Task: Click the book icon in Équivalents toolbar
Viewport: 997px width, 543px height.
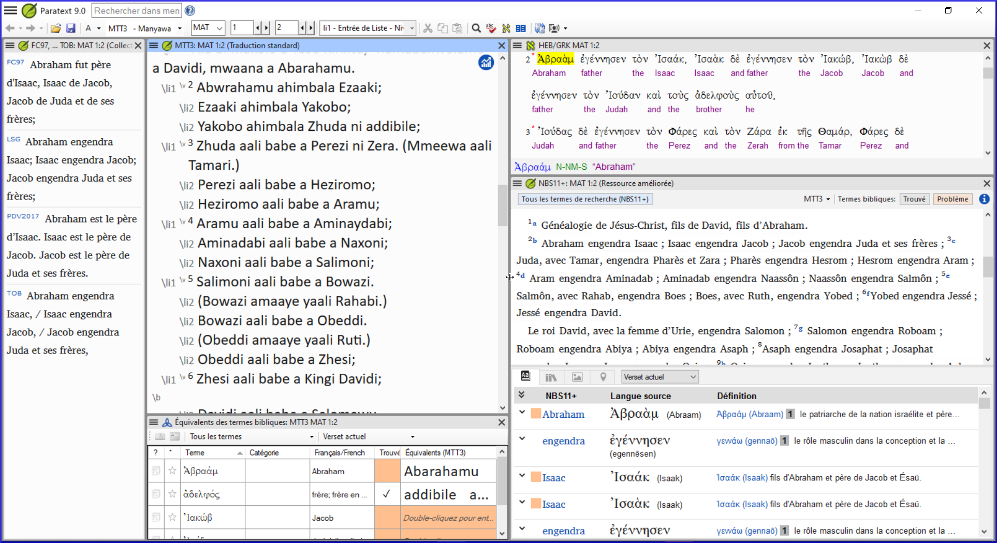Action: [160, 437]
